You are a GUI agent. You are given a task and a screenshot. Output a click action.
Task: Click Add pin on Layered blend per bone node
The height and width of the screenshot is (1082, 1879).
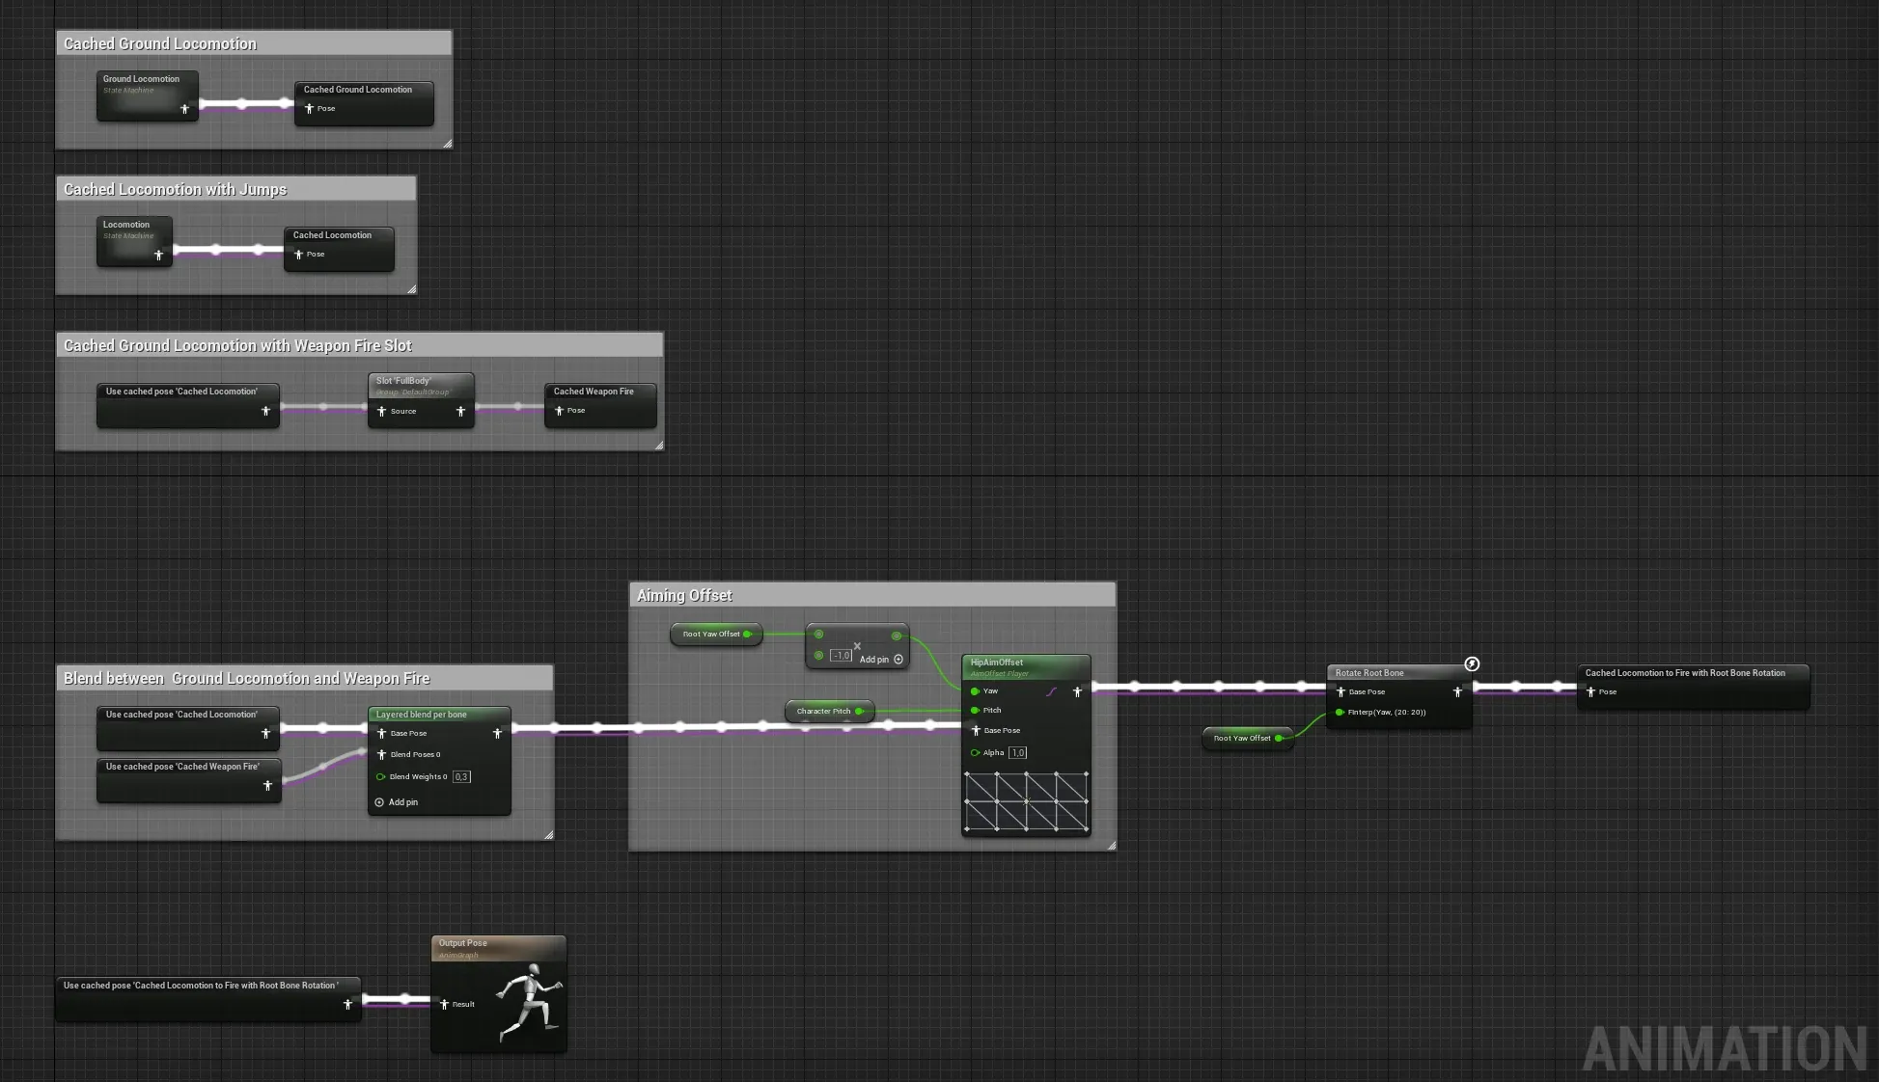pyautogui.click(x=397, y=802)
